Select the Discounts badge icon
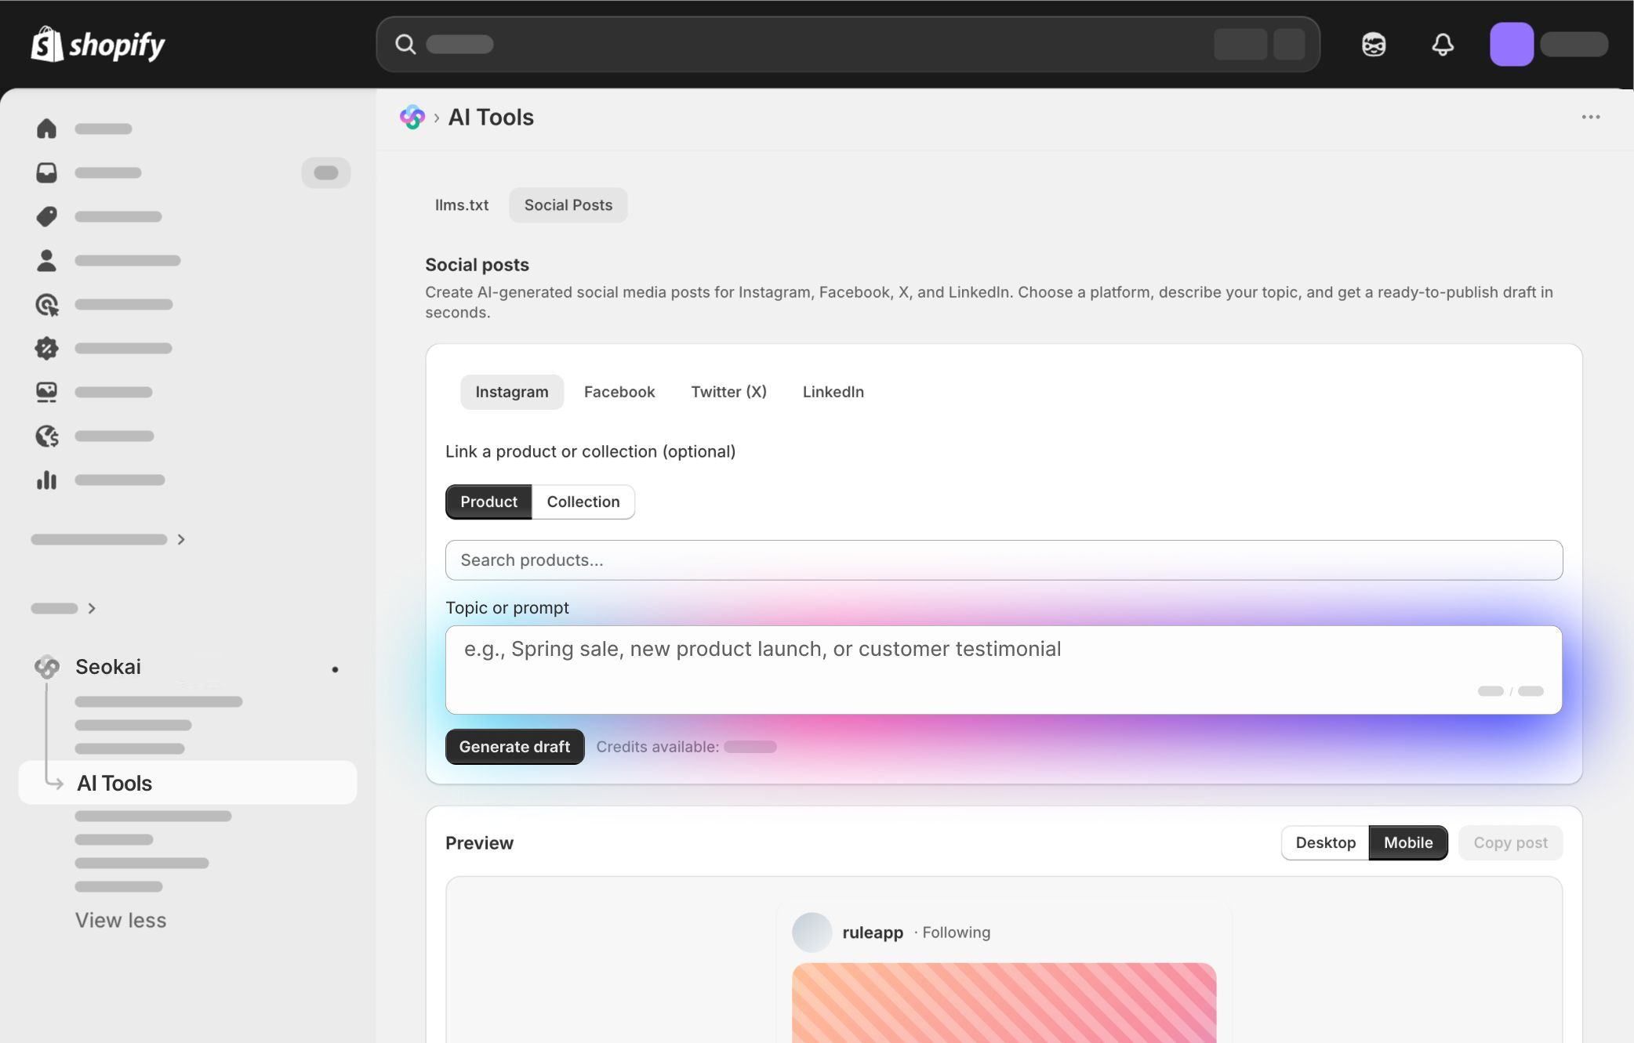Screen dimensions: 1634x1043 point(46,348)
